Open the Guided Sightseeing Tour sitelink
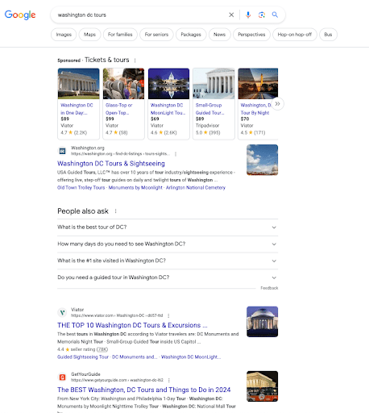369x413 pixels. point(83,357)
